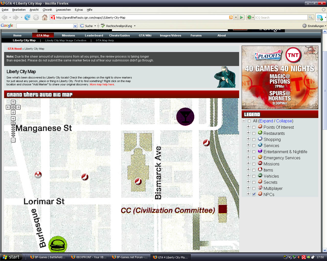This screenshot has width=327, height=261.
Task: Open the Extras menu
Action: 79,10
